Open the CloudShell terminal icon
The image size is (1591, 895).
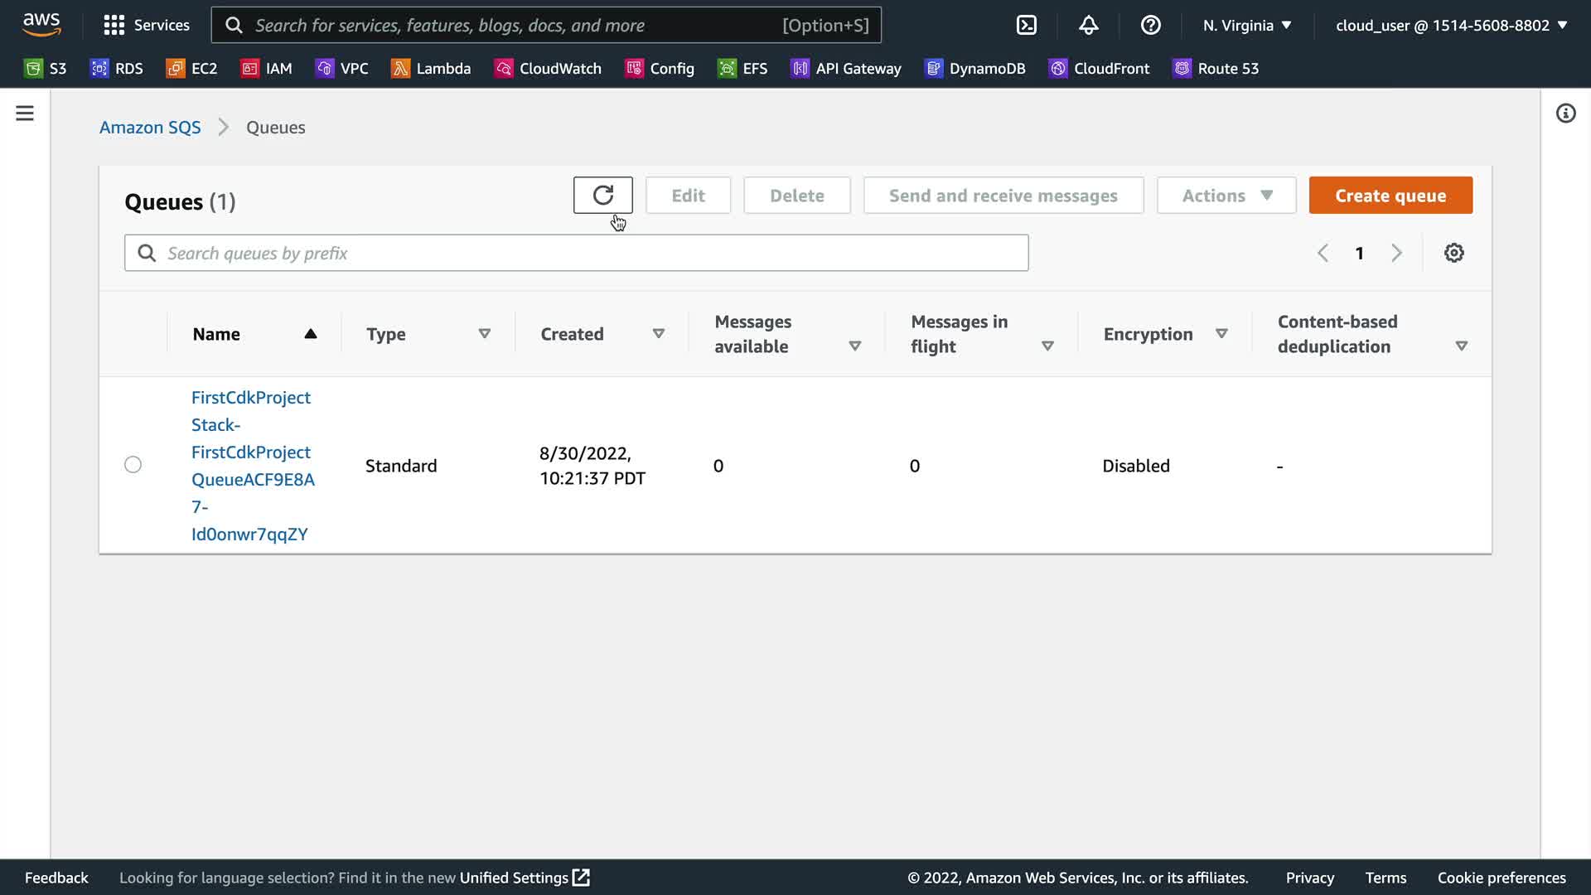(x=1026, y=25)
